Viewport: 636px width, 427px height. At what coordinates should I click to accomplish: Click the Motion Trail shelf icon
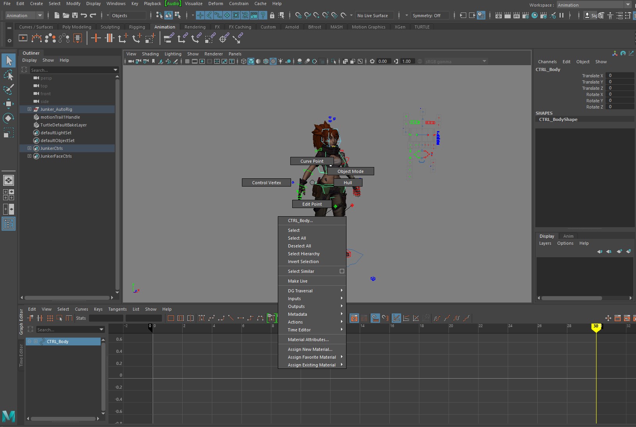pos(37,38)
